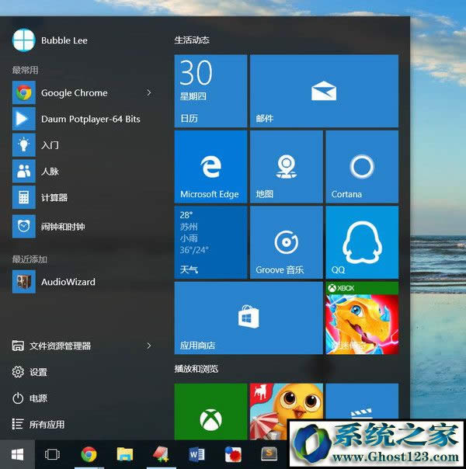Open 所有应用 list
The height and width of the screenshot is (469, 466).
(47, 425)
